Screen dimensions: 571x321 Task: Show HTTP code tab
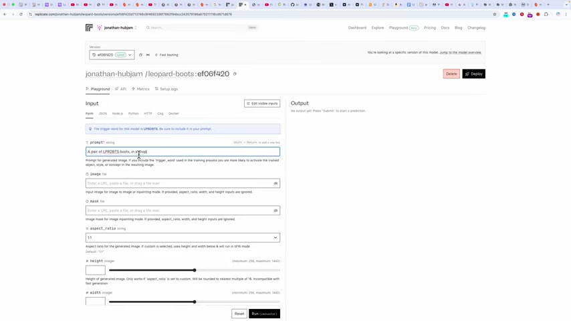pos(148,114)
